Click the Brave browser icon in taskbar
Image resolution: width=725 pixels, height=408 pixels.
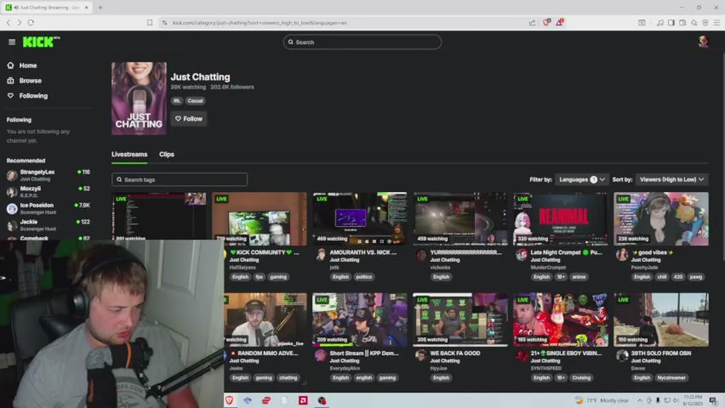coord(229,401)
